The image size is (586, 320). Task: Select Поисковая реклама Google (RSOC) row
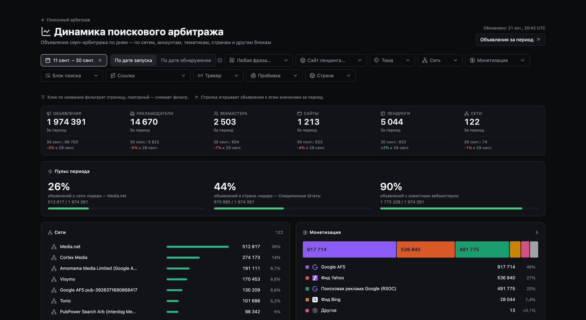click(420, 289)
